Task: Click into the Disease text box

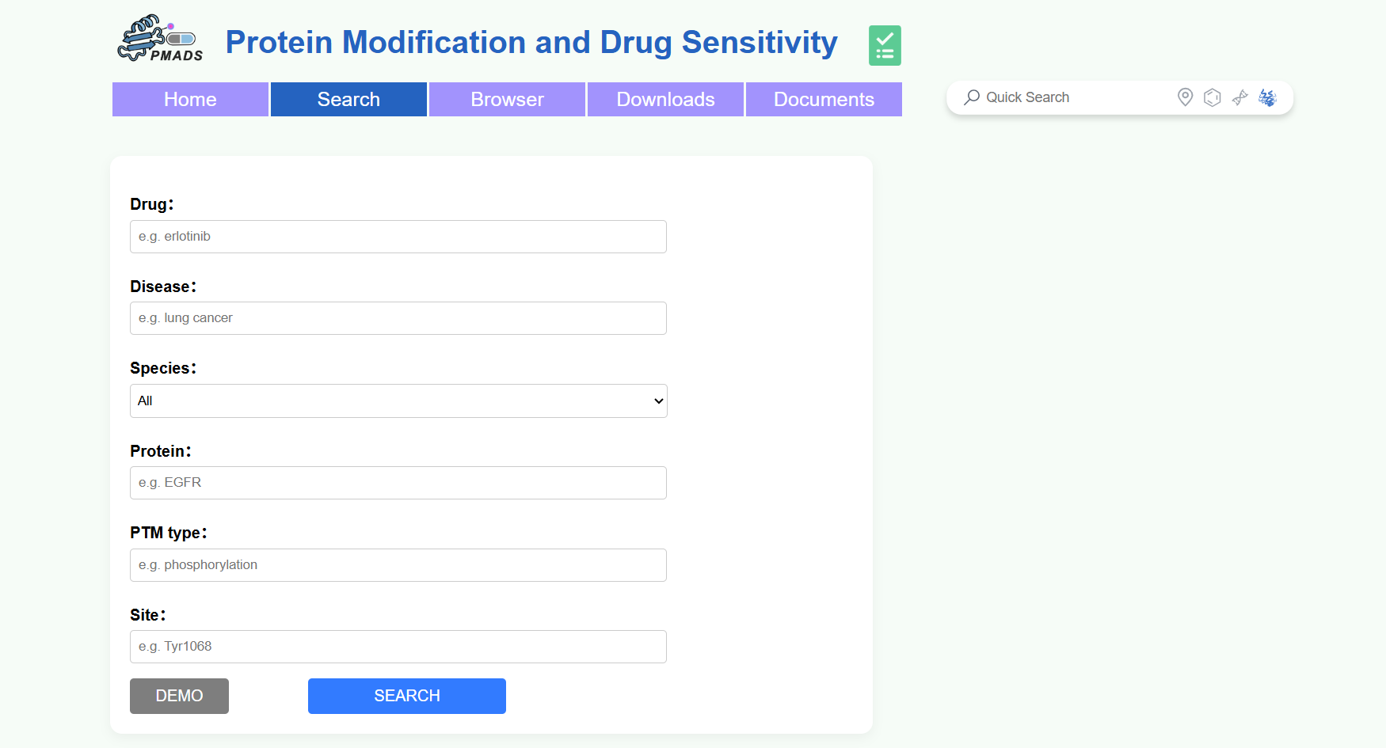Action: tap(398, 318)
